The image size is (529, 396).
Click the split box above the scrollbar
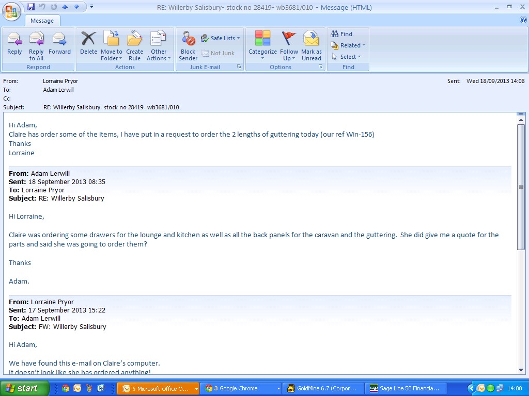[x=521, y=114]
